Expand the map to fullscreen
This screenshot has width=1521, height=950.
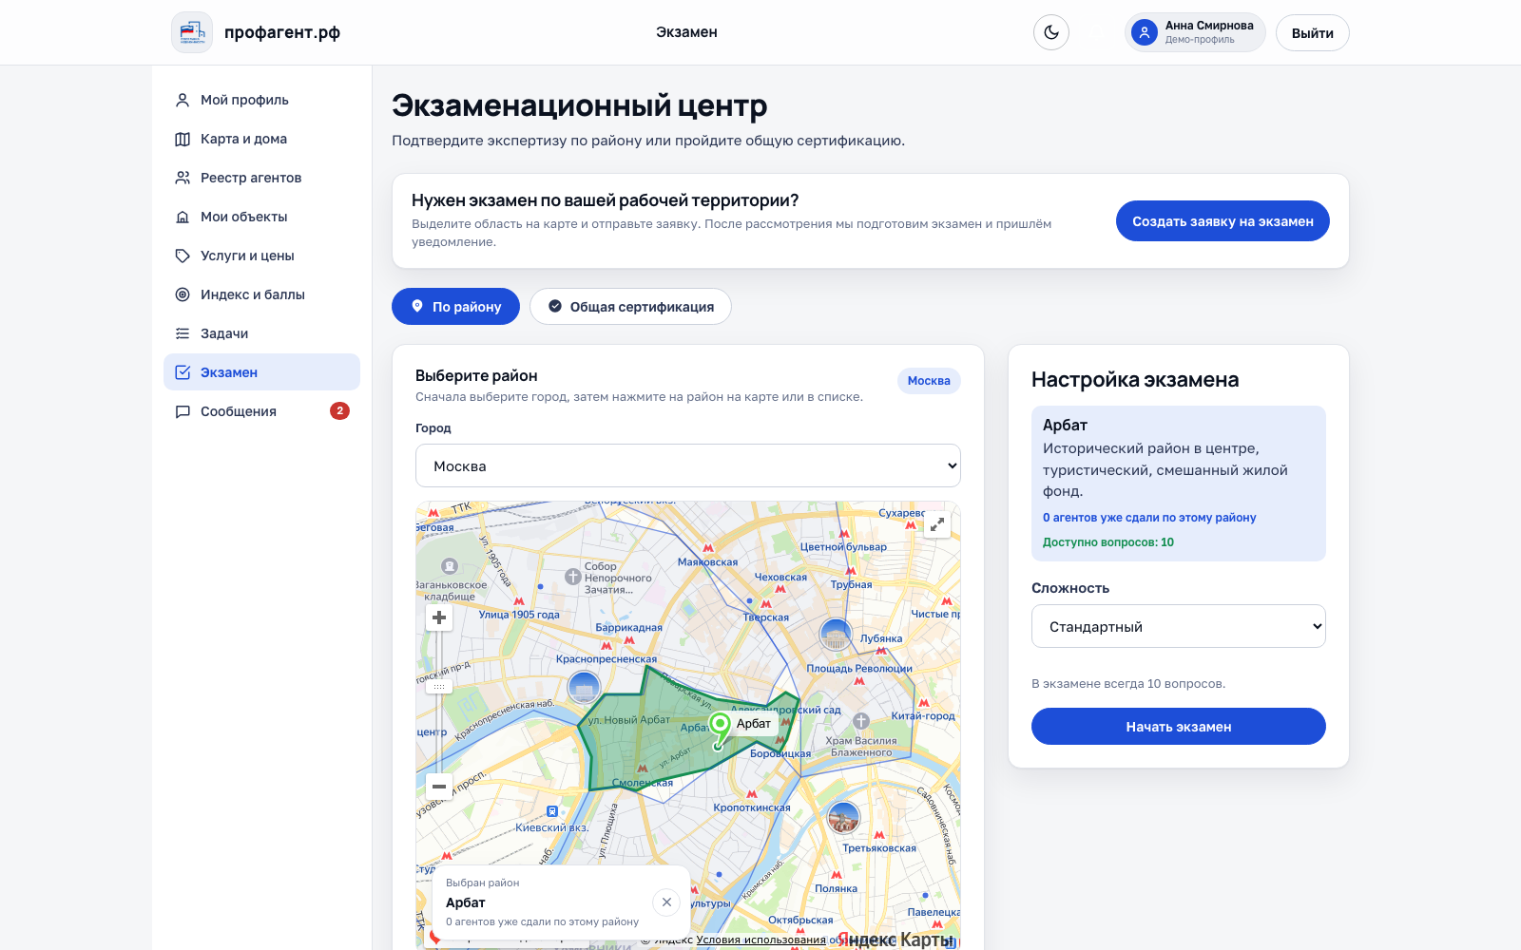937,524
